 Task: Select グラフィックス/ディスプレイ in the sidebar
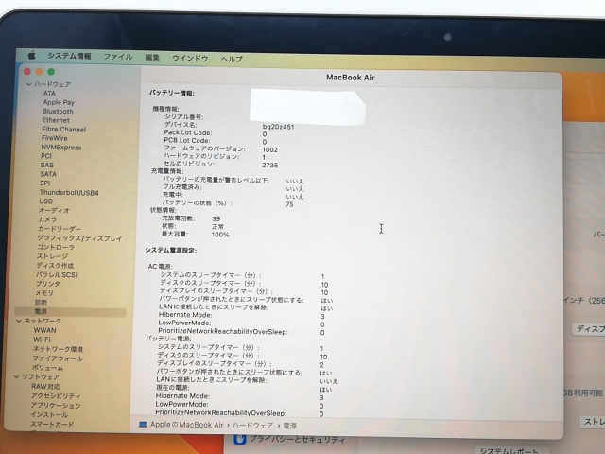tap(79, 238)
